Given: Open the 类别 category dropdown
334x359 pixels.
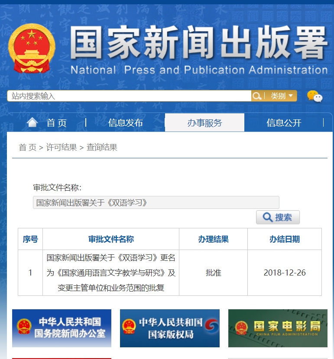Looking at the screenshot, I should click(x=282, y=96).
